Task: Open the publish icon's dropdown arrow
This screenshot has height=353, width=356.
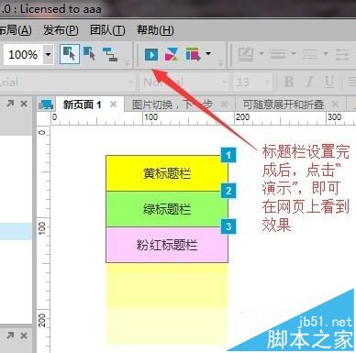Action: 208,54
